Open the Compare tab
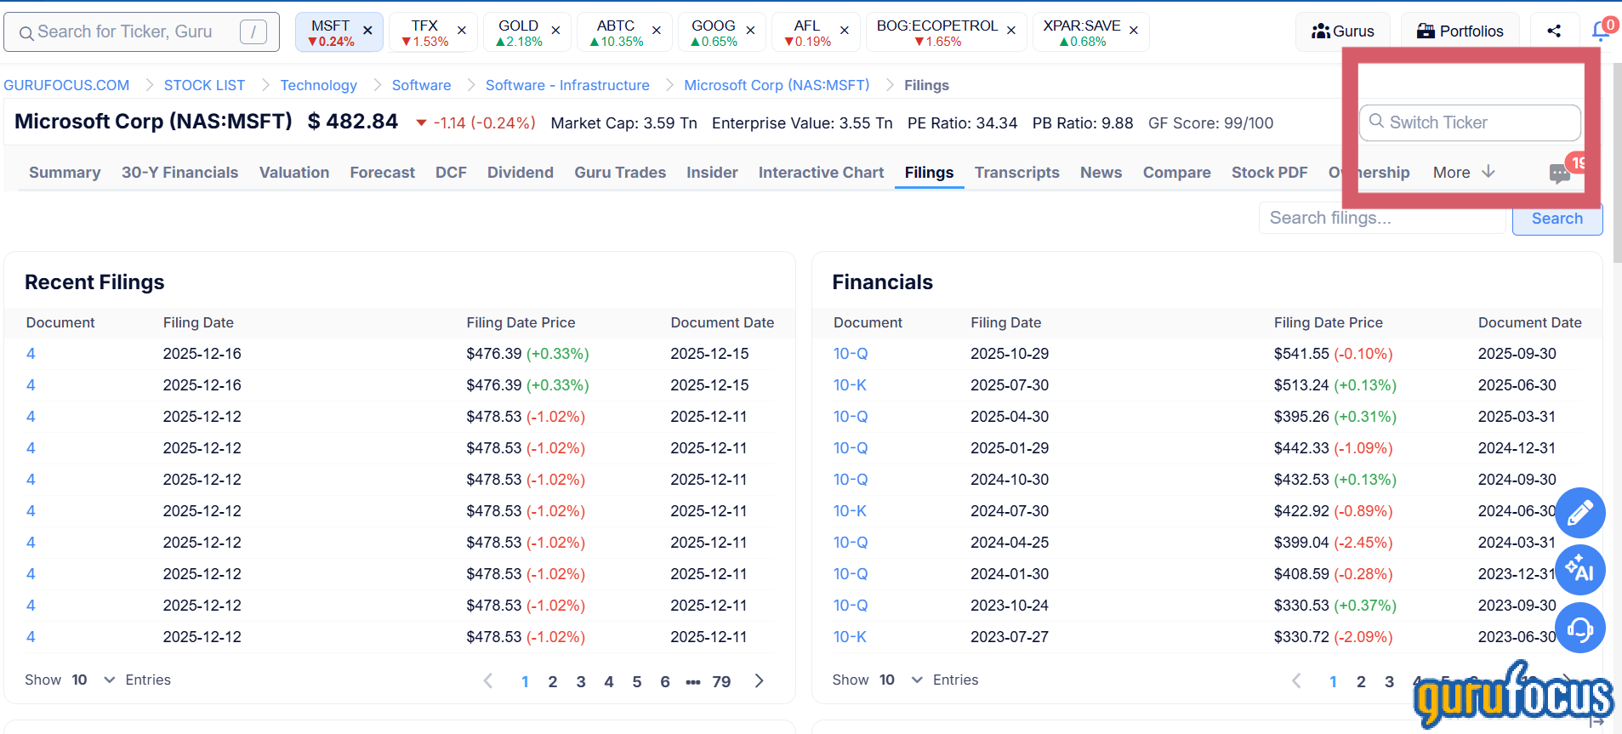The width and height of the screenshot is (1622, 734). coord(1177,173)
